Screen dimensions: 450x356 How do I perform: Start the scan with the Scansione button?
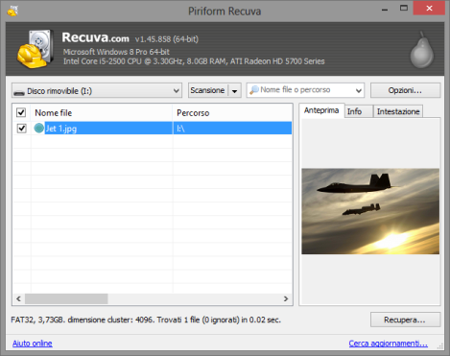click(207, 90)
